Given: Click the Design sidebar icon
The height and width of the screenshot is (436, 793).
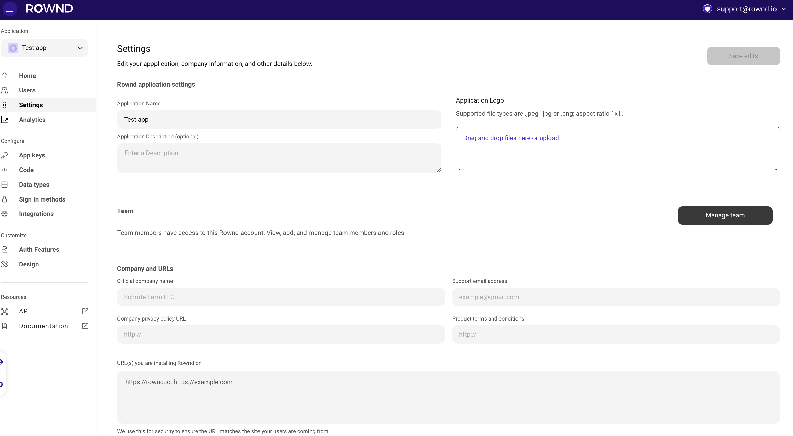Looking at the screenshot, I should tap(5, 264).
